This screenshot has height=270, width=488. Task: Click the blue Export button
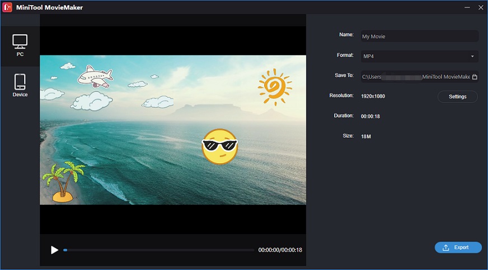click(x=458, y=247)
